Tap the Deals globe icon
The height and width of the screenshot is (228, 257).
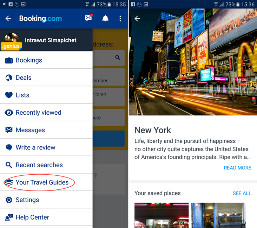(x=9, y=78)
